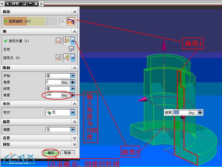
Task: Expand the 预览 preview section
Action: pyautogui.click(x=74, y=145)
